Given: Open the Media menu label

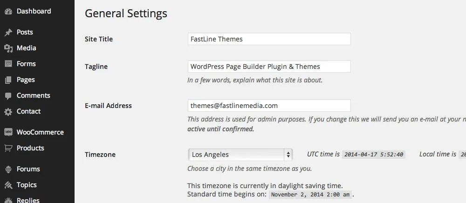Looking at the screenshot, I should pos(27,48).
